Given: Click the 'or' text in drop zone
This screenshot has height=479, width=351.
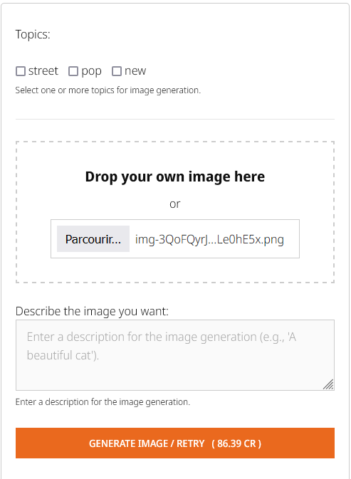Looking at the screenshot, I should tap(175, 204).
